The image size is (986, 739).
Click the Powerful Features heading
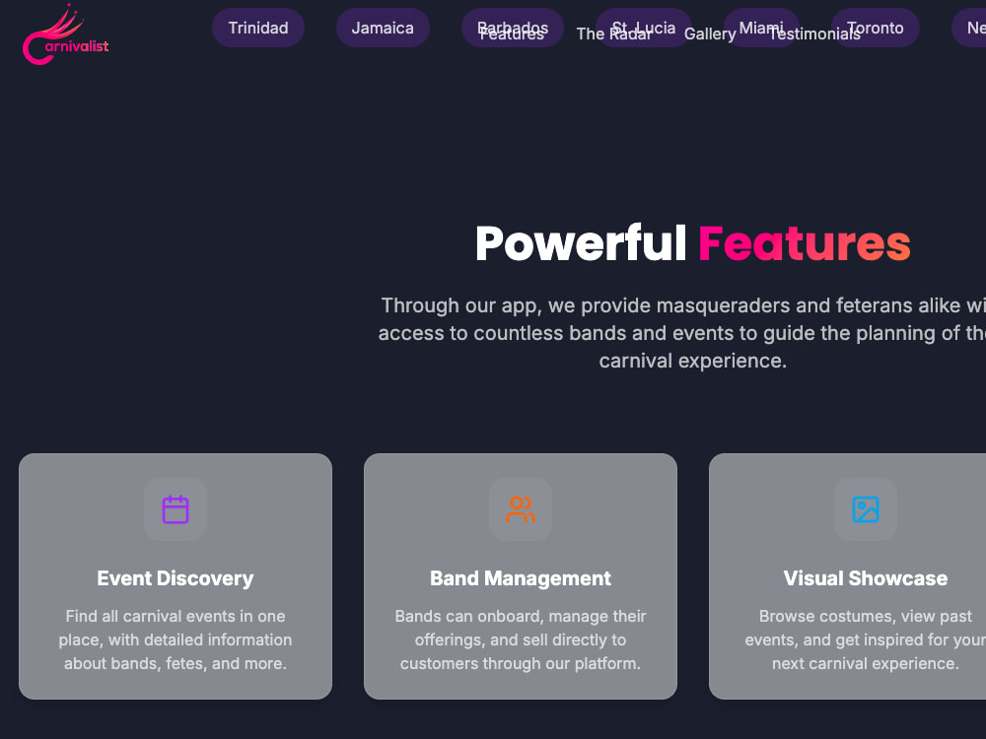click(x=692, y=243)
